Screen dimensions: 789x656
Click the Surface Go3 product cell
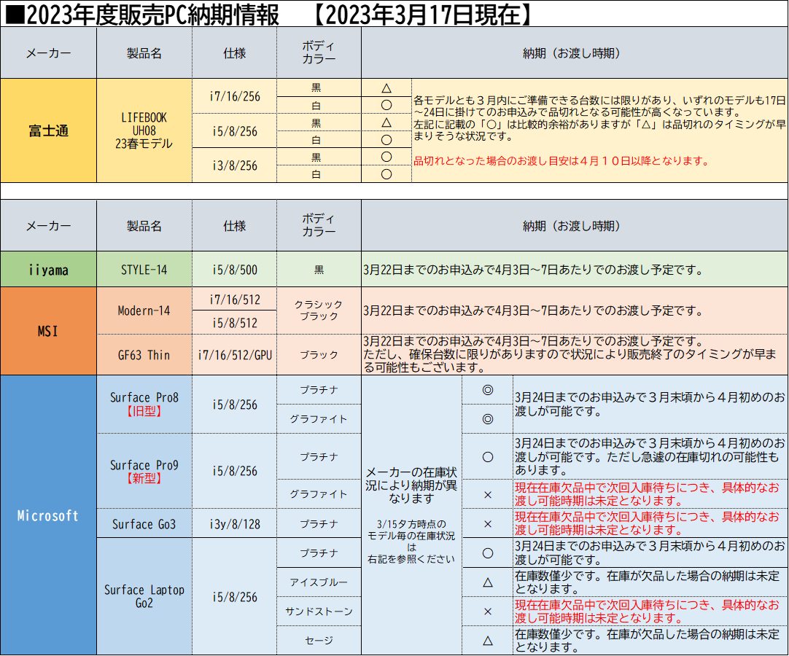tap(144, 523)
